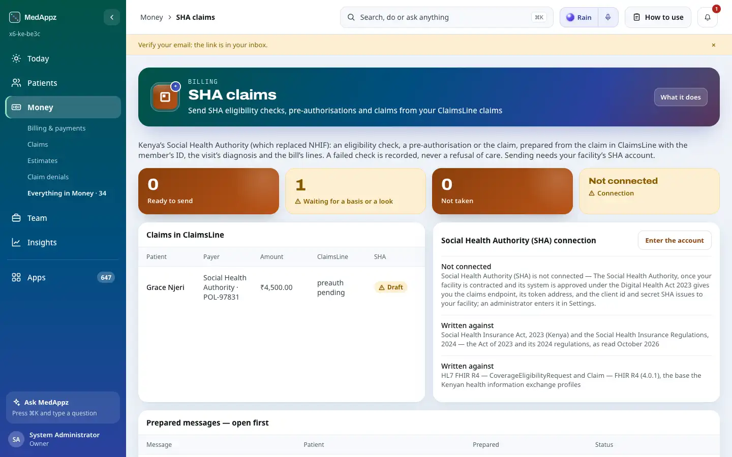Viewport: 732px width, 457px height.
Task: Open the Not connected Connection card
Action: (649, 191)
